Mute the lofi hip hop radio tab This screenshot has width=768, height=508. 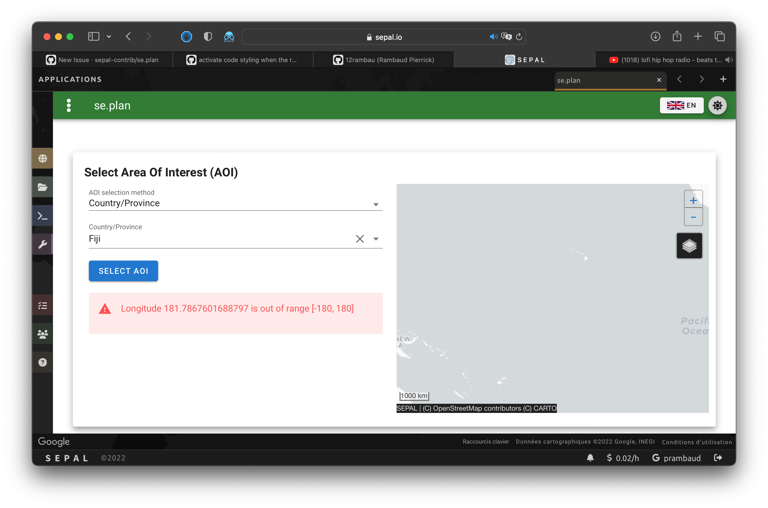tap(728, 60)
